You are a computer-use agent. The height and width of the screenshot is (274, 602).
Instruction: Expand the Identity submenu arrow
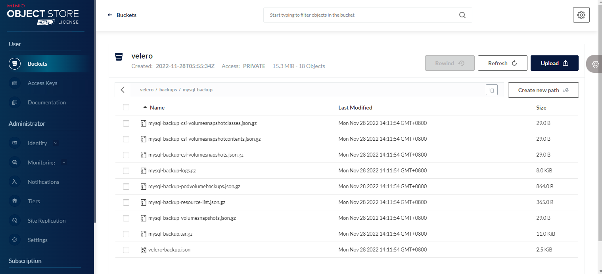coord(56,143)
